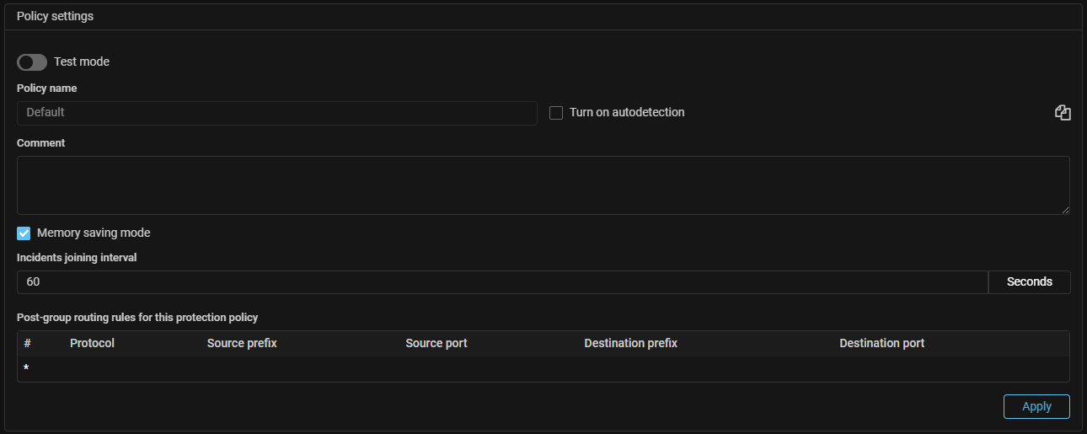The image size is (1087, 434).
Task: Click the Memory saving mode label
Action: 94,233
